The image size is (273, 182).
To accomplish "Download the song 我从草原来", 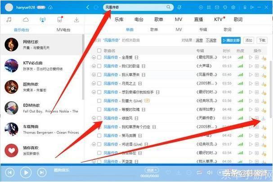I will click(x=264, y=75).
